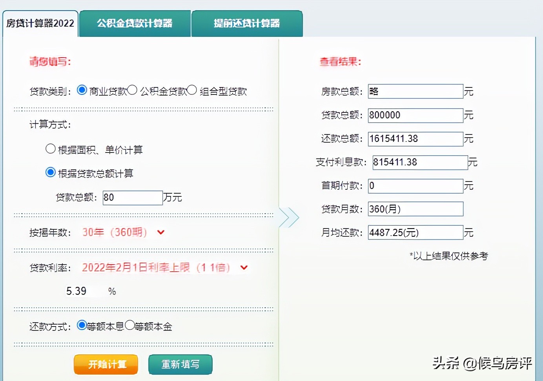
Task: Switch repayment method to 等额本金
Action: pos(131,325)
